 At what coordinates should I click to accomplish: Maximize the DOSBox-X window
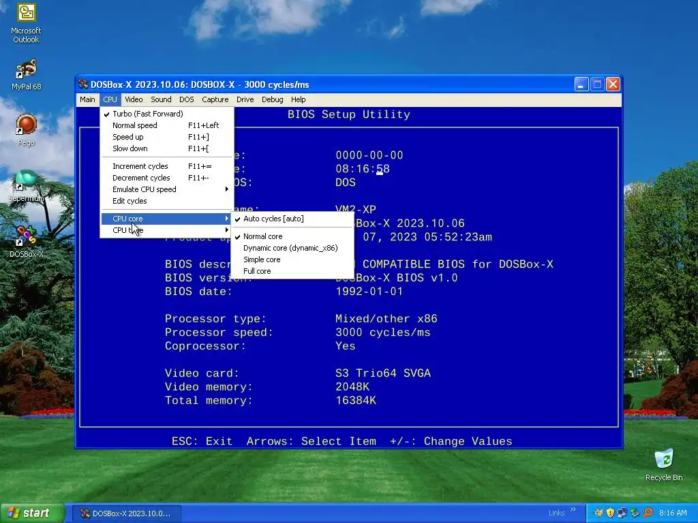[597, 84]
